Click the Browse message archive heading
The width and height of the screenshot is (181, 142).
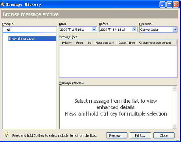pos(31,14)
